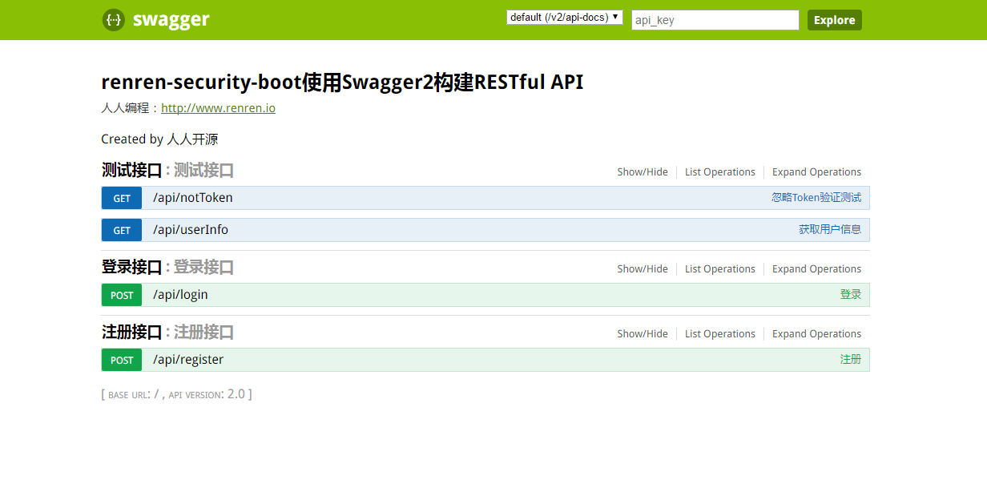Click the swagger logo icon
Viewport: 987px width, 504px height.
point(114,20)
